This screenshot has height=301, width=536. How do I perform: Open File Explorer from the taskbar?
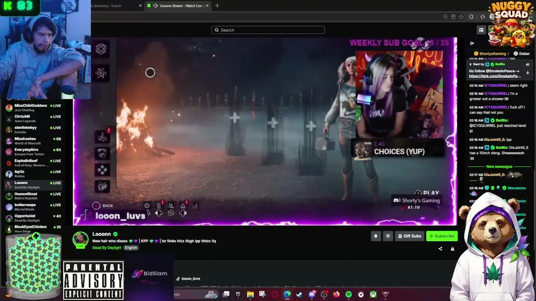click(x=250, y=294)
